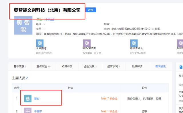Click the 开业 status tag
This screenshot has width=183, height=113.
click(39, 19)
